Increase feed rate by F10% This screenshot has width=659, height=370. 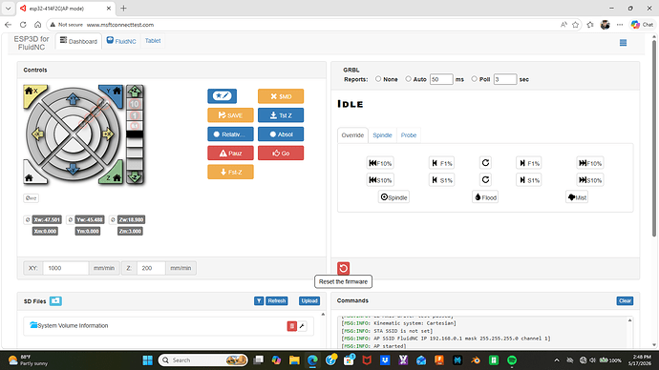point(590,163)
